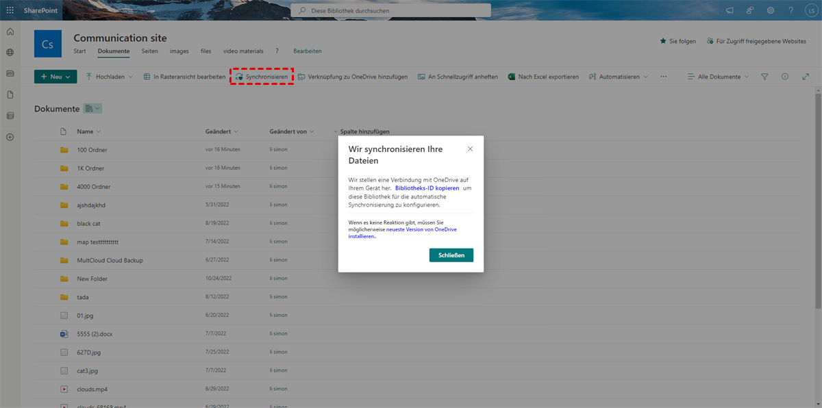Open the files page icon in left rail

[10, 94]
